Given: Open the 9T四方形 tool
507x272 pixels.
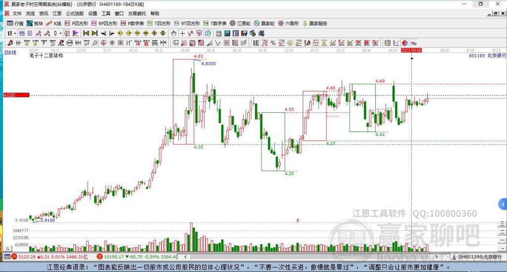Looking at the screenshot, I should point(187,23).
